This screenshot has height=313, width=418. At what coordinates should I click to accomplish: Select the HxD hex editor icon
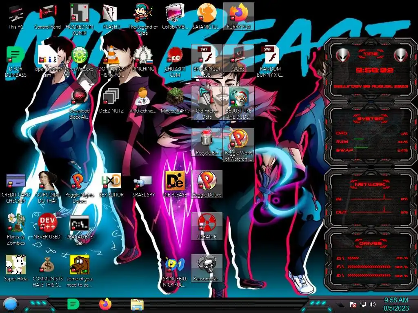point(111,185)
